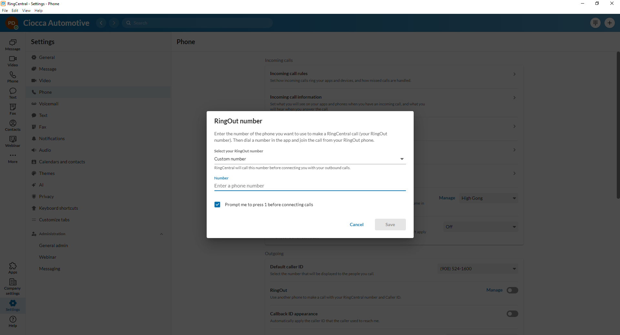Open the Default caller ID dropdown

coord(478,269)
